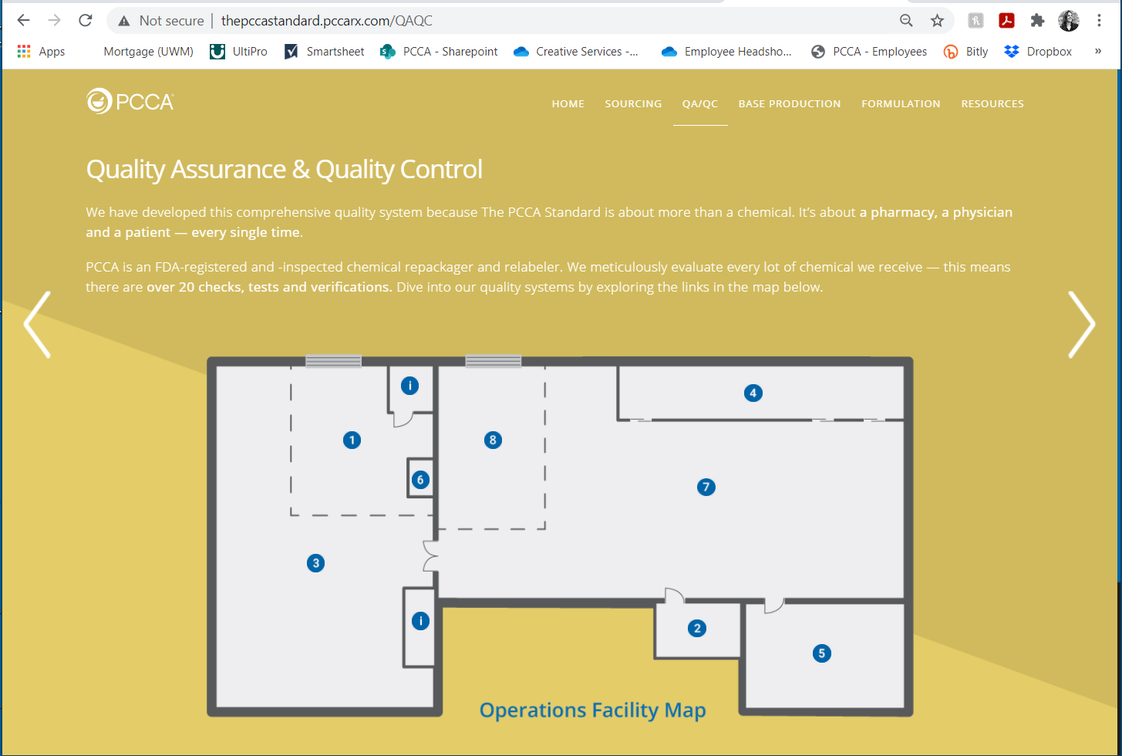
Task: Go to previous slide with left arrow
Action: click(37, 325)
